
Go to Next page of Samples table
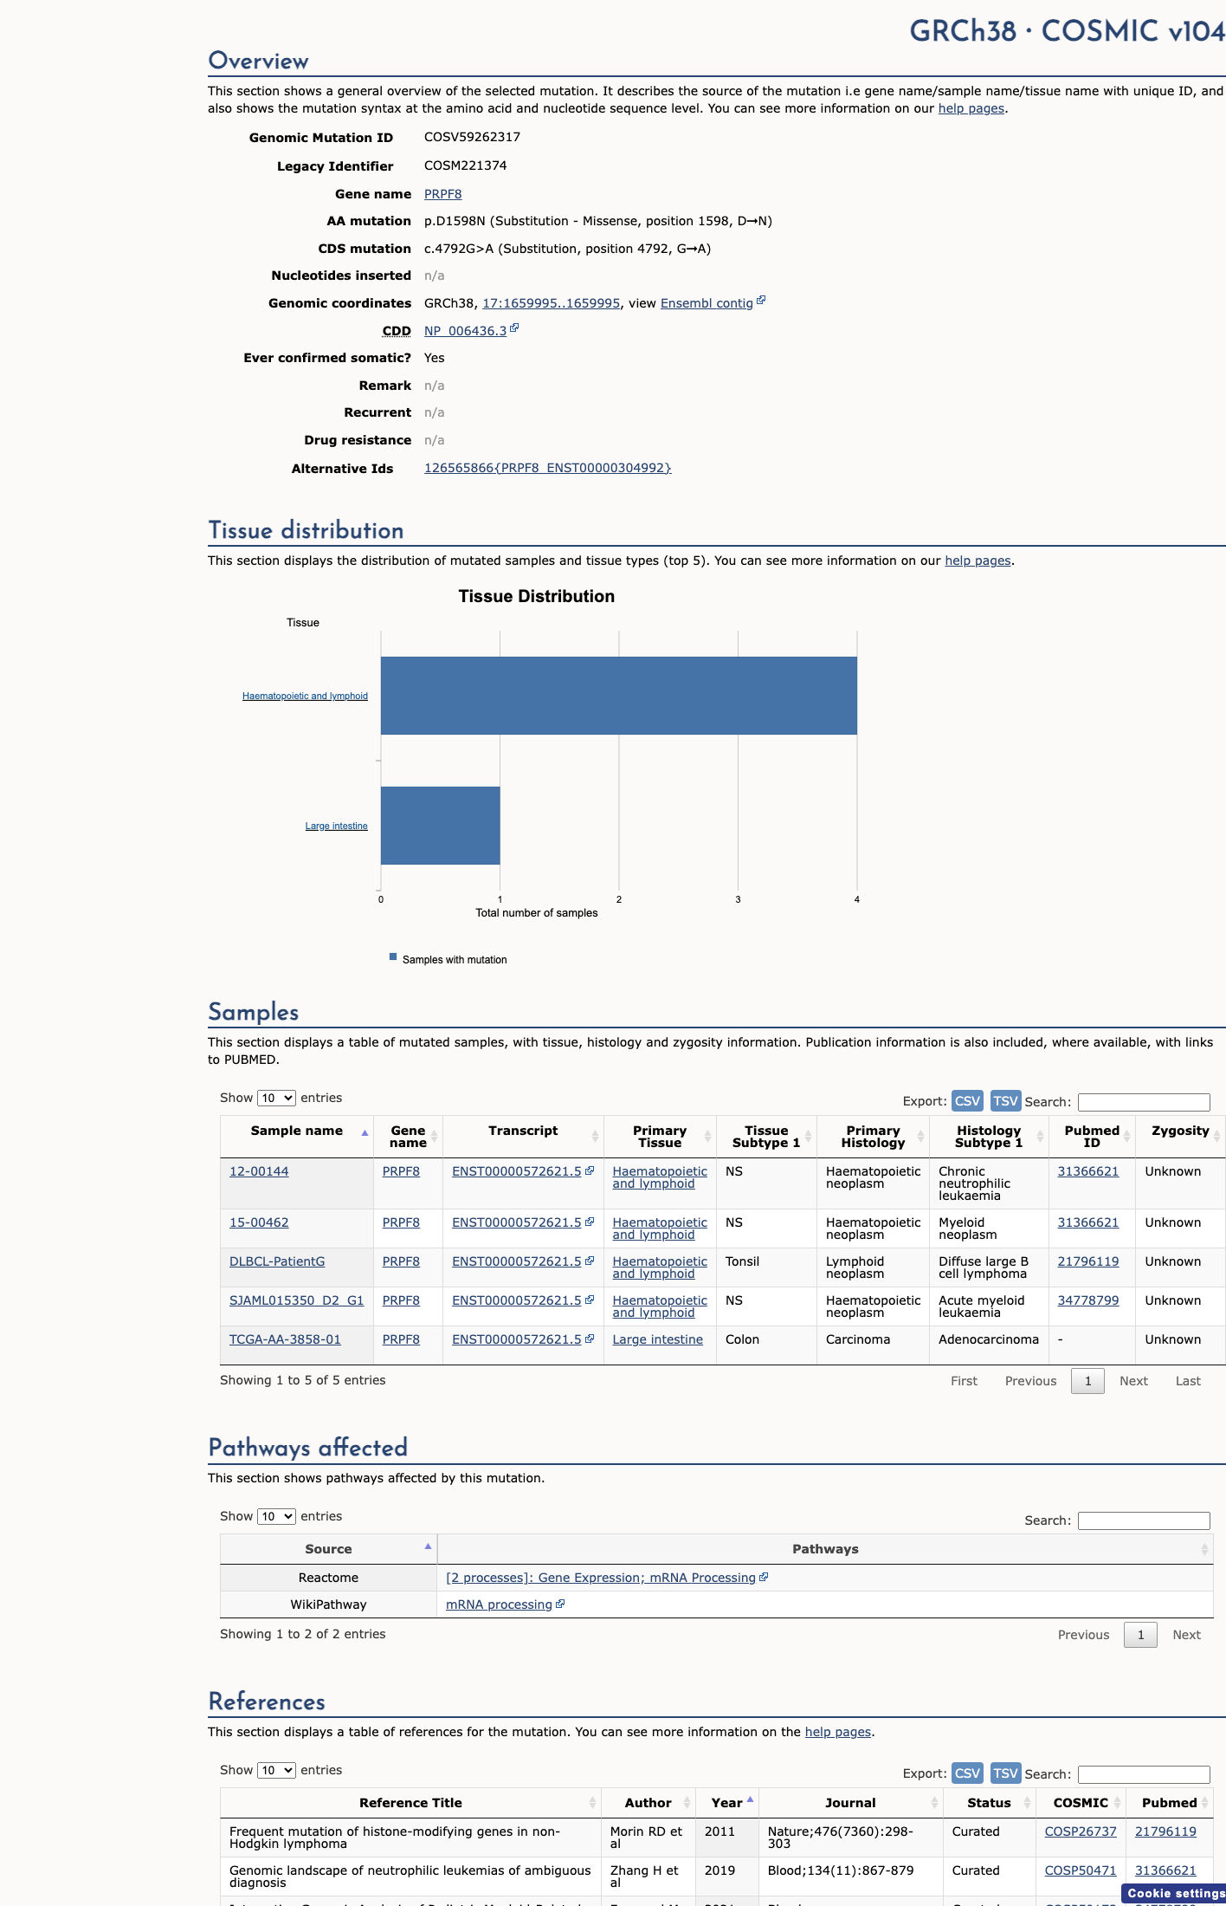pyautogui.click(x=1133, y=1381)
